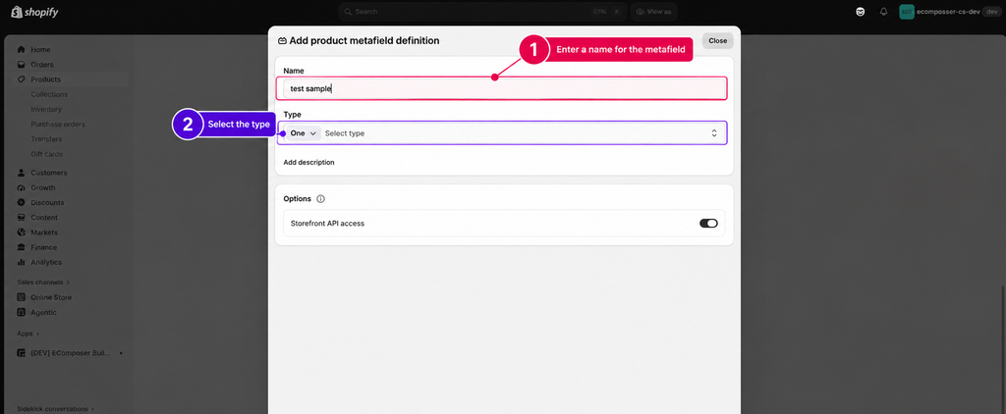Go to Home in sidebar
This screenshot has width=1006, height=414.
40,49
